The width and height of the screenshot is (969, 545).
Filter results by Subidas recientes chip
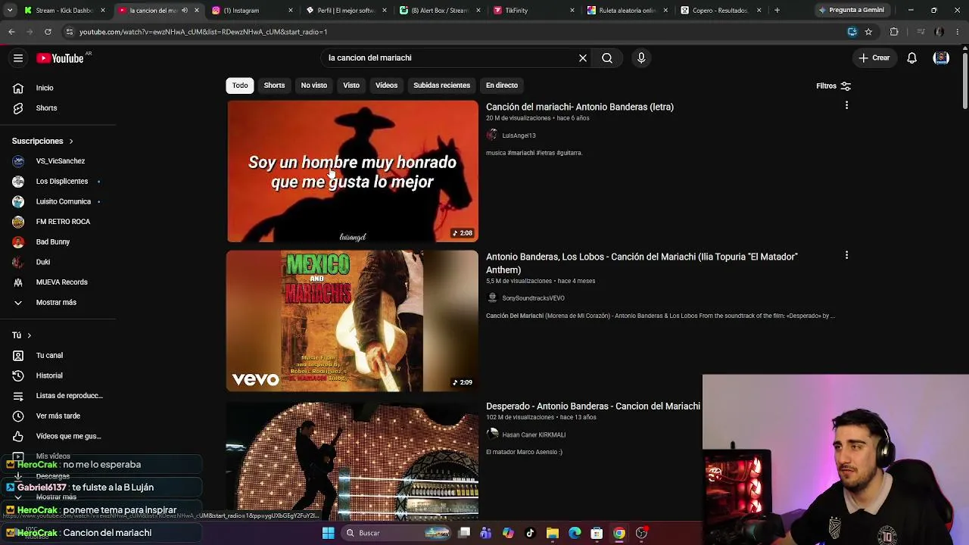(441, 86)
